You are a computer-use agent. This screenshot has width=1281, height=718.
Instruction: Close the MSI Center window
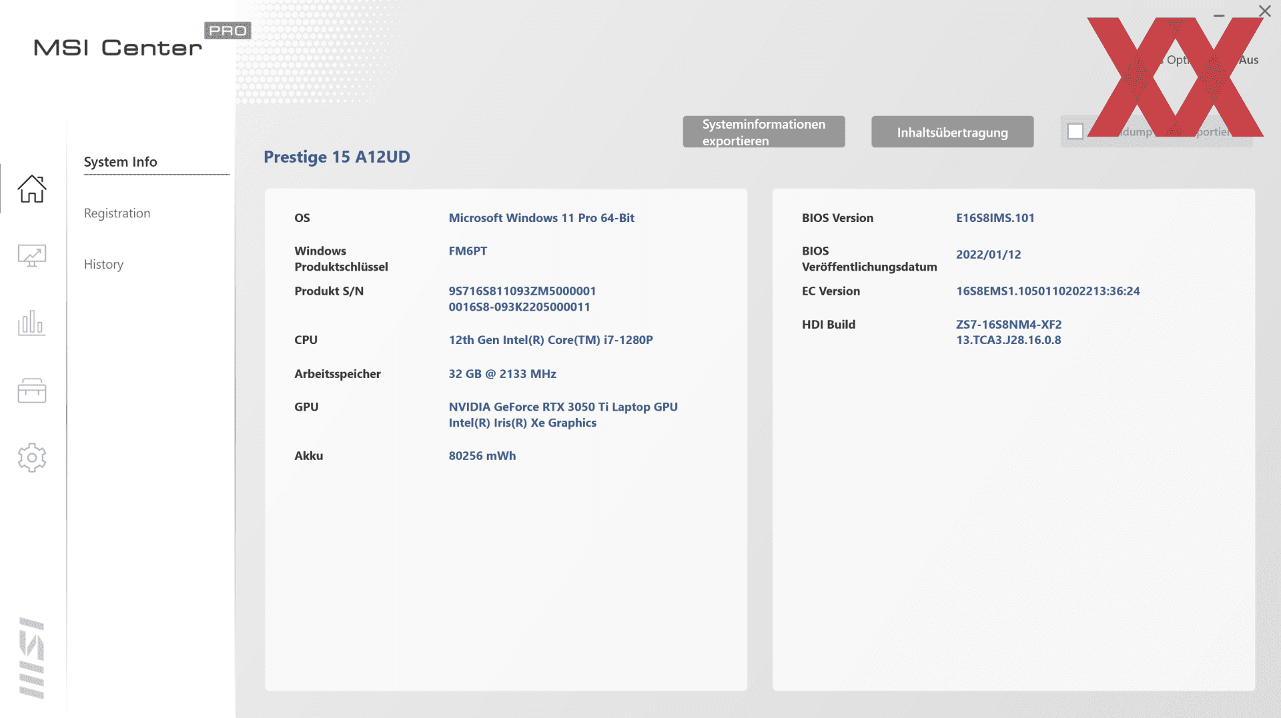coord(1264,11)
